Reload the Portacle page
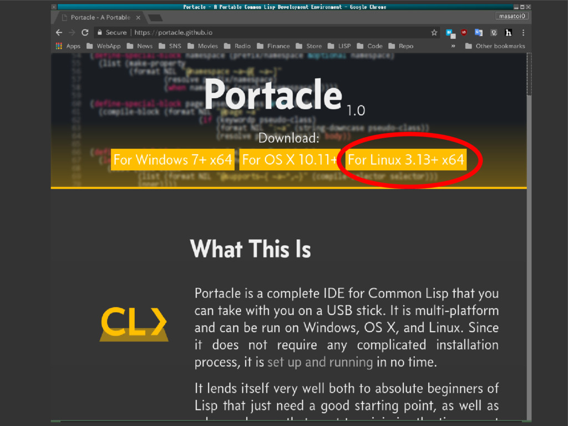The height and width of the screenshot is (426, 568). coord(85,33)
